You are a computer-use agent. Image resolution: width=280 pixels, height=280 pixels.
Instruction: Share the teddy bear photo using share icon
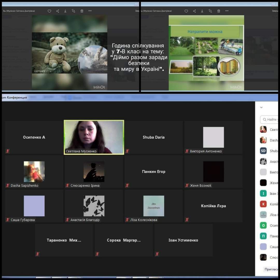(58, 11)
